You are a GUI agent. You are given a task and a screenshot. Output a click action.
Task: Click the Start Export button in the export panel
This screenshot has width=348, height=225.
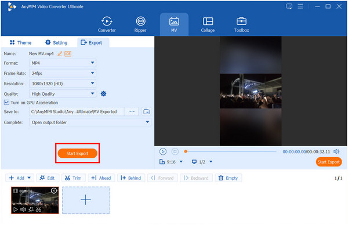click(x=77, y=153)
